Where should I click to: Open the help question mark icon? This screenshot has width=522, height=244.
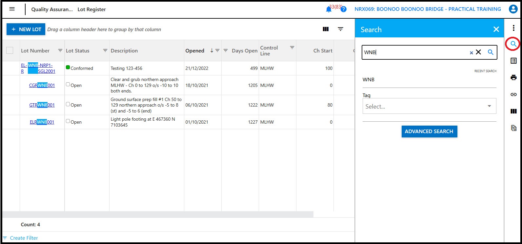click(x=343, y=10)
